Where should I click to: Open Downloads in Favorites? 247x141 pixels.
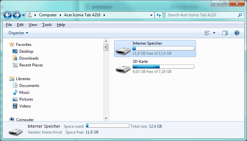click(29, 58)
